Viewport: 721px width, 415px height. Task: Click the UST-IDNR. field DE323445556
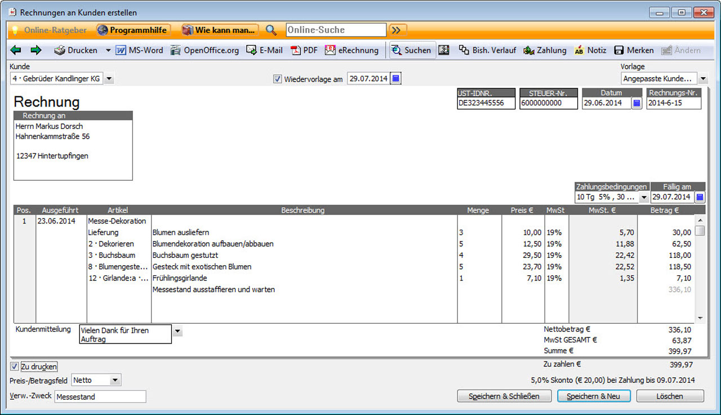(486, 103)
